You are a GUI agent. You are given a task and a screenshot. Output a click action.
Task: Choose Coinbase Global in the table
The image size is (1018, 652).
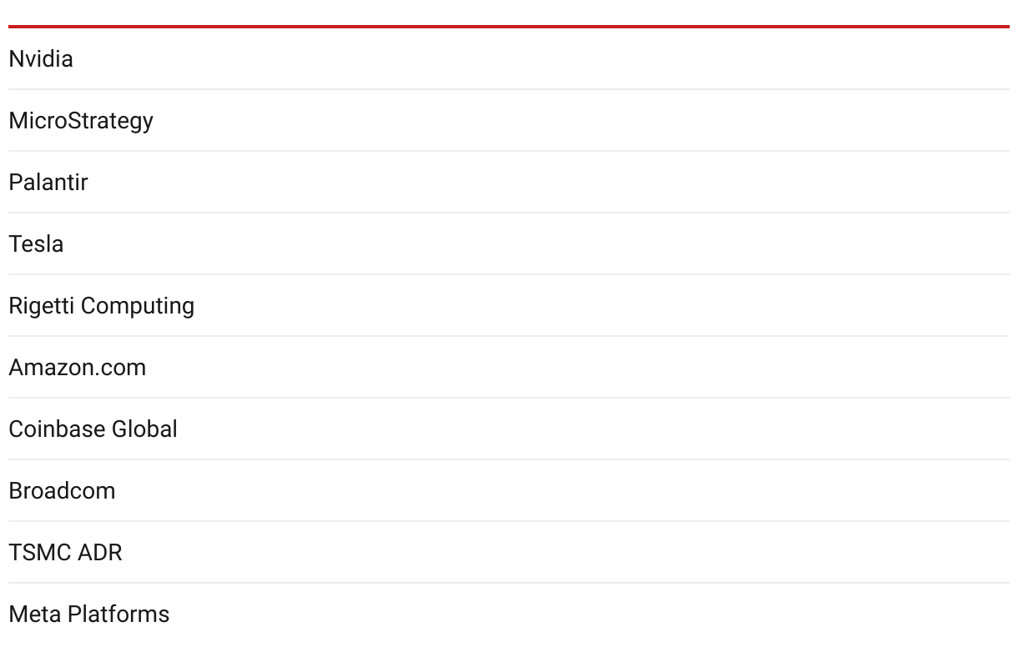[93, 429]
